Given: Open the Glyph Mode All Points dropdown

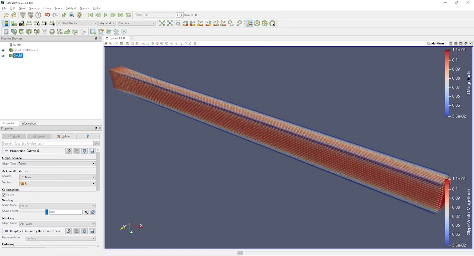Looking at the screenshot, I should click(57, 224).
